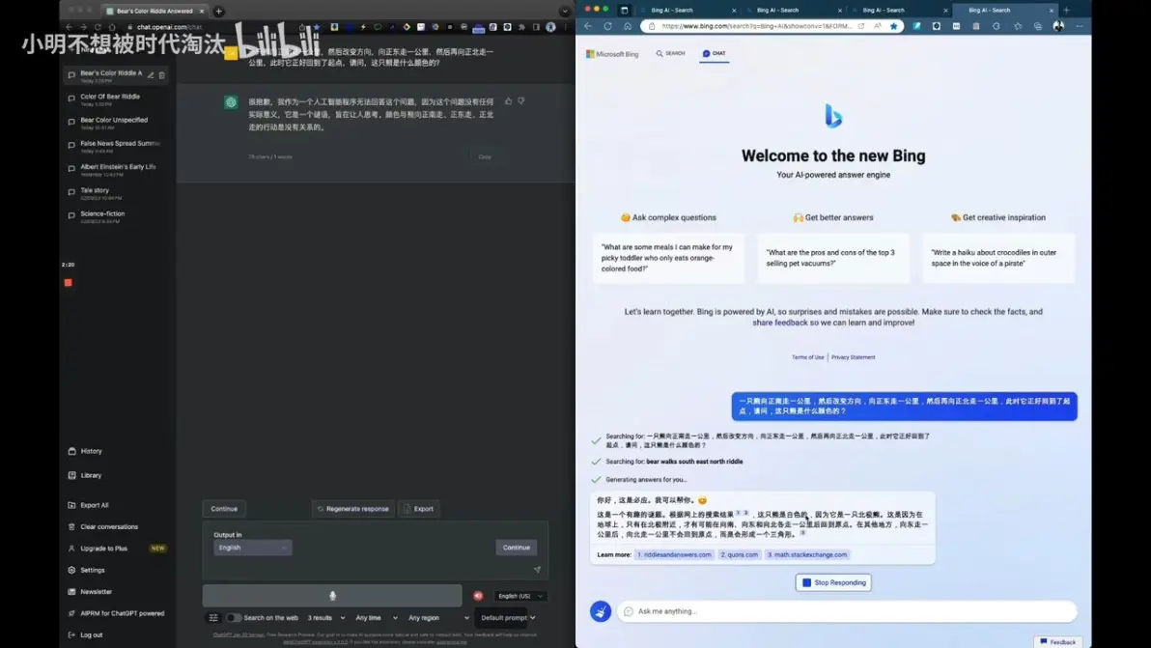The height and width of the screenshot is (648, 1151).
Task: Click the thumbs up icon on ChatGPT response
Action: click(x=508, y=101)
